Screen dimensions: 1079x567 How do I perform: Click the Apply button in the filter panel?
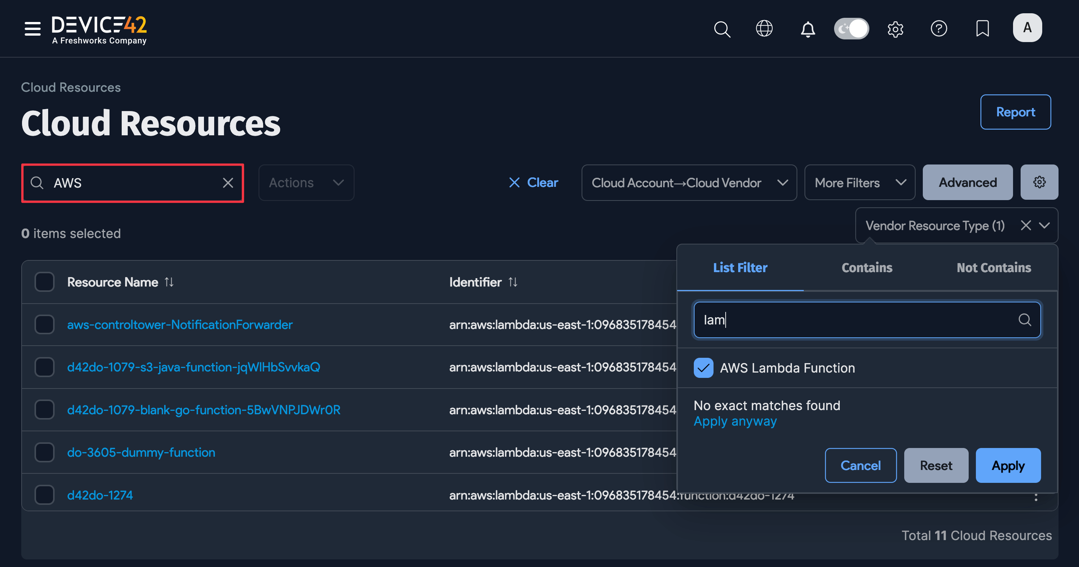1008,465
